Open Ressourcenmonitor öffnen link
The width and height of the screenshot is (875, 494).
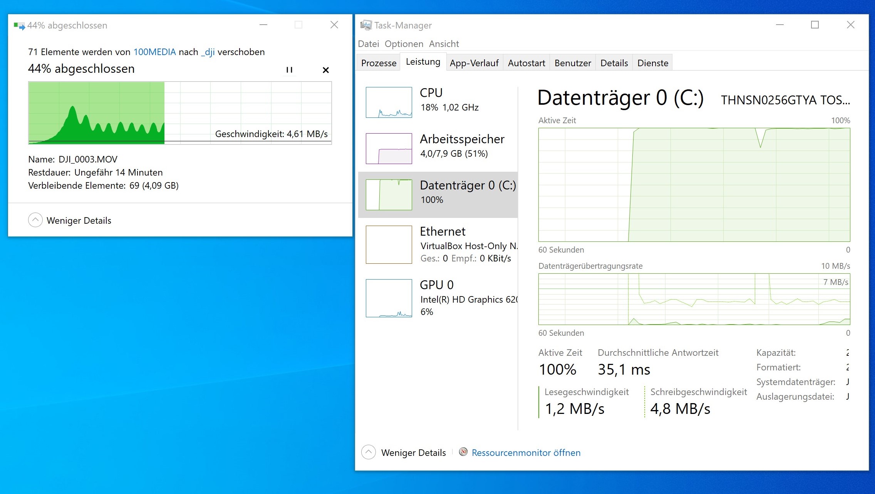(x=526, y=452)
